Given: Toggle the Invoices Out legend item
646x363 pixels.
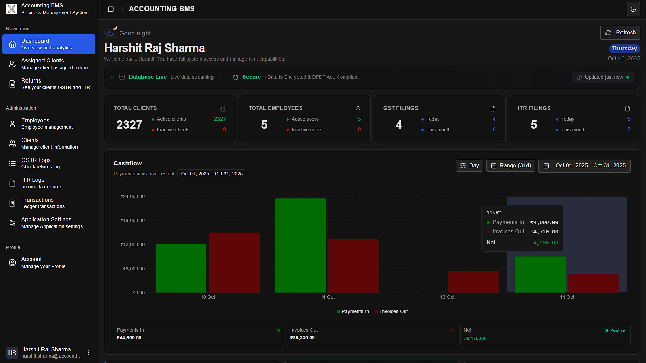Looking at the screenshot, I should (391, 311).
